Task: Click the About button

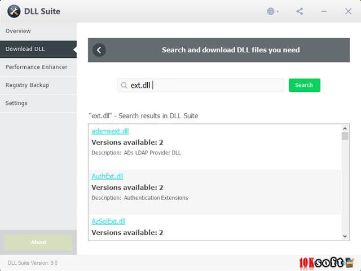Action: pyautogui.click(x=38, y=242)
